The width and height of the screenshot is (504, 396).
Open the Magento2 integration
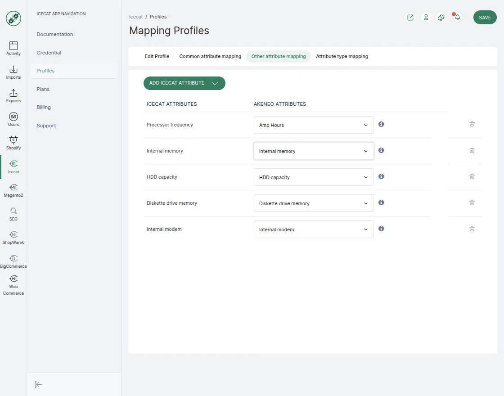click(x=13, y=189)
